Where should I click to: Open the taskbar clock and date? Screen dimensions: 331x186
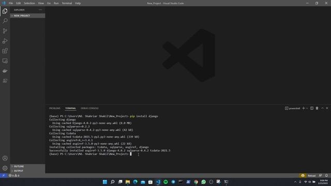(x=323, y=182)
